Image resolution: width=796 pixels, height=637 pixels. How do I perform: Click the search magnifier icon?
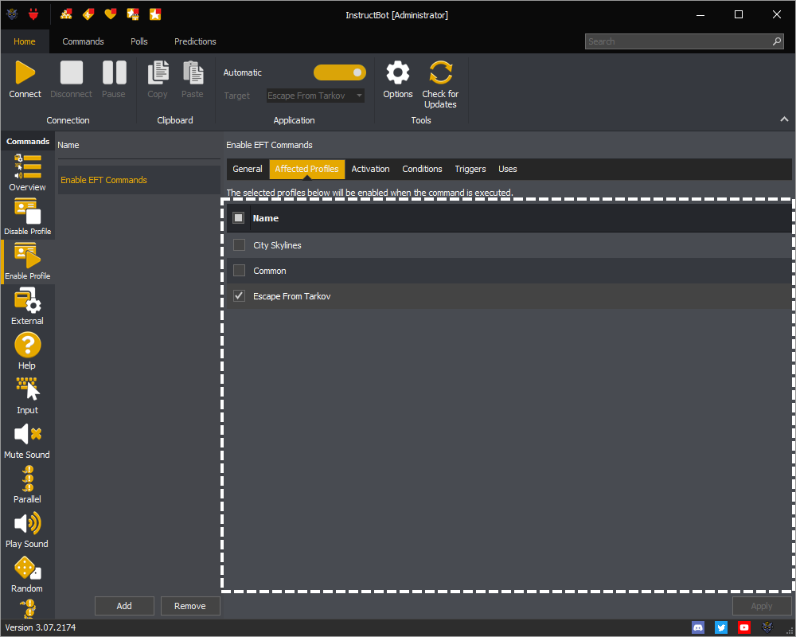777,41
